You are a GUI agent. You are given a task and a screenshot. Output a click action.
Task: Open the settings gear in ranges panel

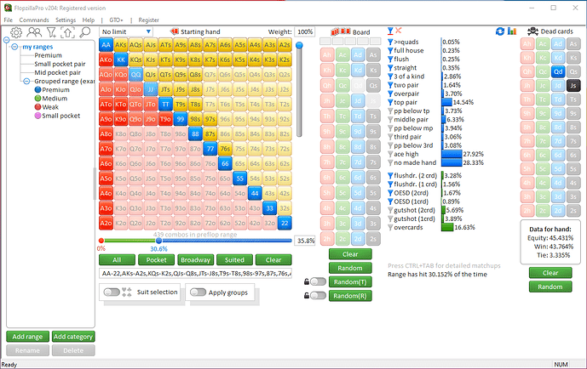click(x=16, y=32)
